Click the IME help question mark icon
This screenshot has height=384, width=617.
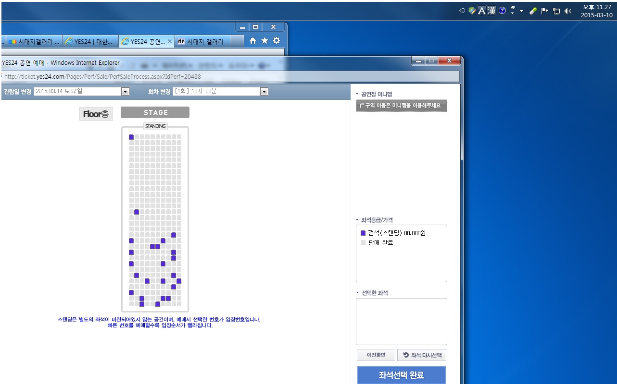click(502, 11)
